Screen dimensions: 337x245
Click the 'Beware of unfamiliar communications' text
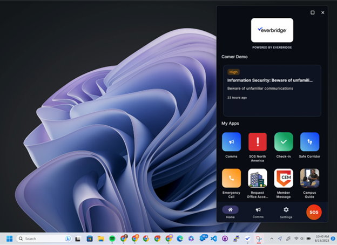tap(260, 89)
